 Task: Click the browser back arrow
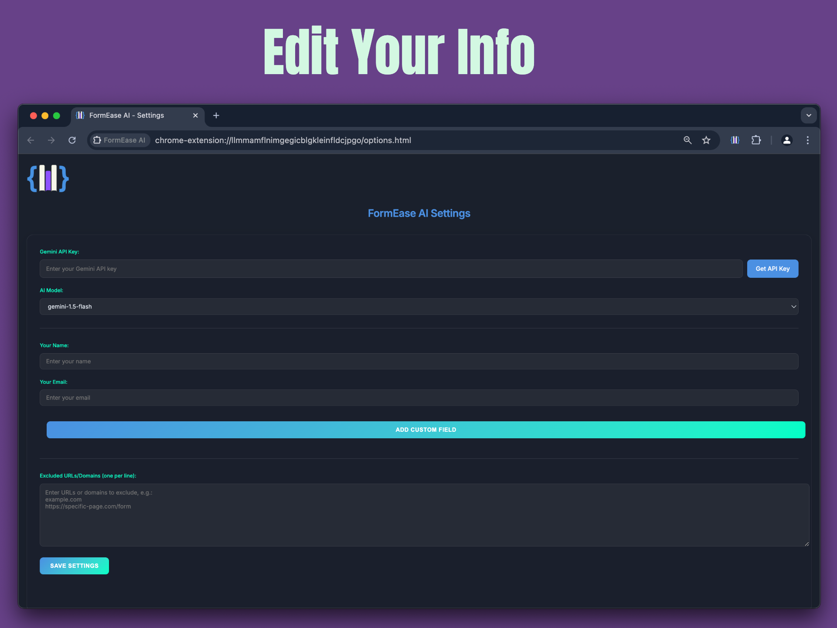31,140
